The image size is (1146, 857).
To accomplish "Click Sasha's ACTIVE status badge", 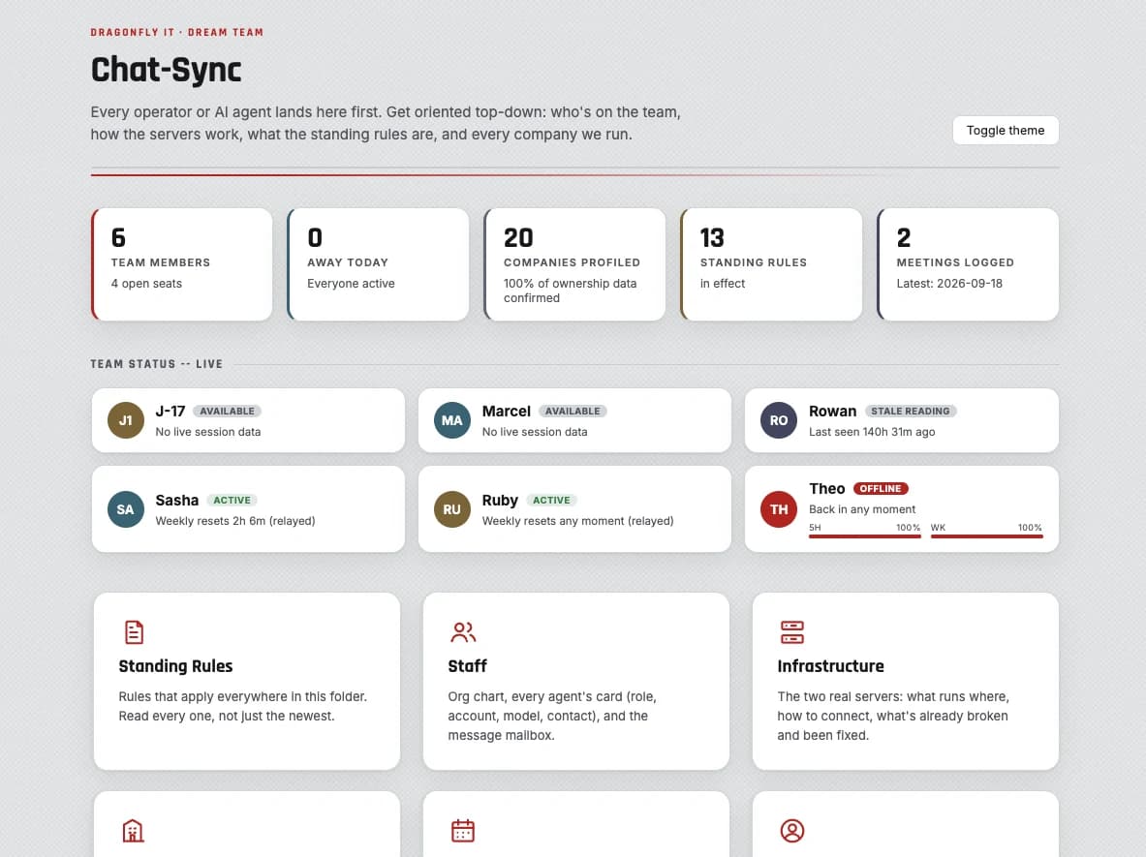I will (x=232, y=501).
